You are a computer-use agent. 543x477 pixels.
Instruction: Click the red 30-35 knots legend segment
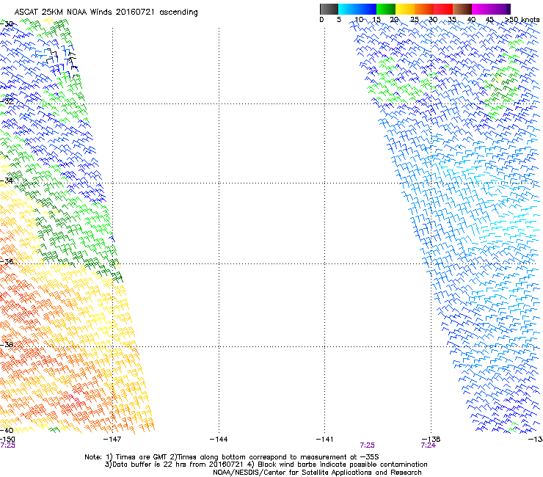pos(443,9)
